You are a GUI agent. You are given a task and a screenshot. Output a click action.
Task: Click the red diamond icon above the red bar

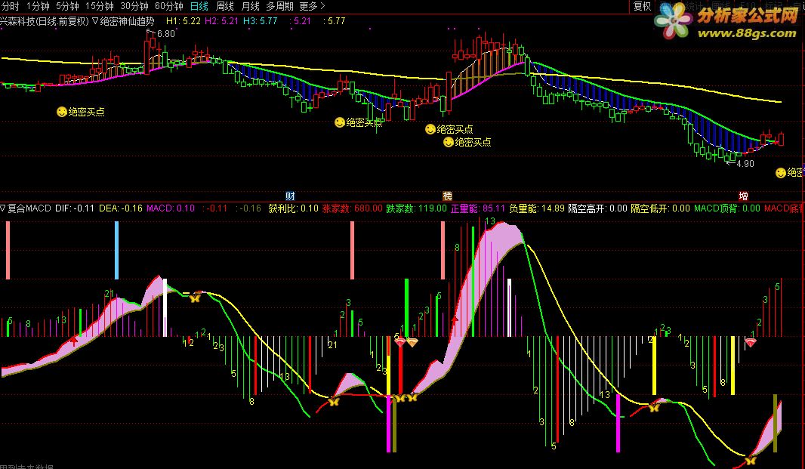400,341
